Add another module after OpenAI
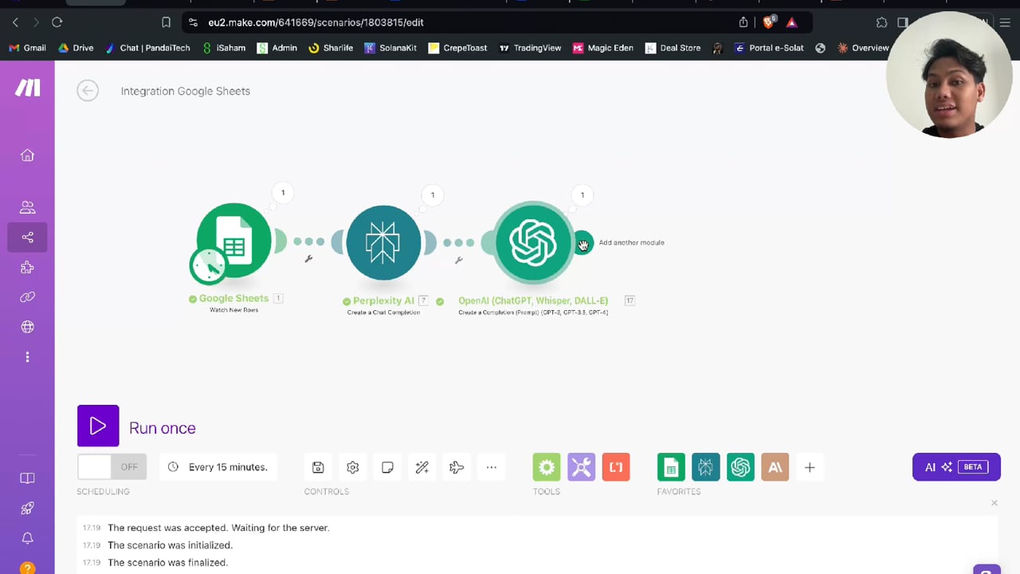 tap(583, 243)
